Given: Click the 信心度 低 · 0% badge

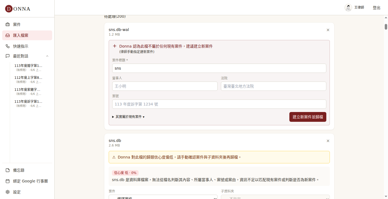Looking at the screenshot, I should [125, 173].
